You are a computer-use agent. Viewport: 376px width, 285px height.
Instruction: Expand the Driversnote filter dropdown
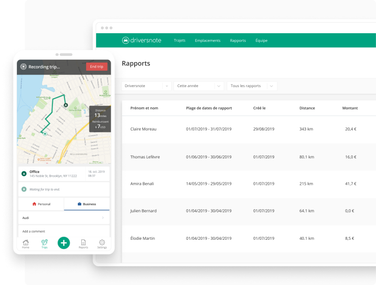pyautogui.click(x=146, y=86)
